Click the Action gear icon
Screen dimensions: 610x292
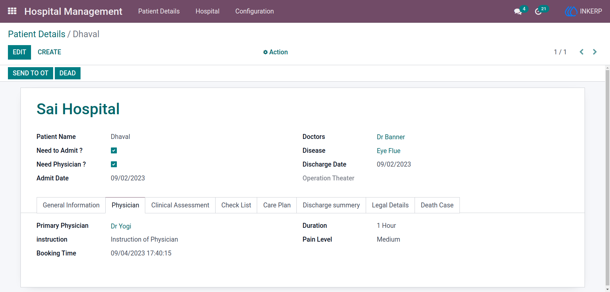pyautogui.click(x=265, y=52)
